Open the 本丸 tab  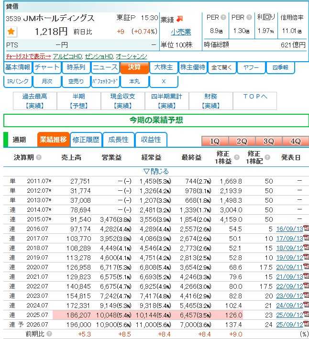134,81
